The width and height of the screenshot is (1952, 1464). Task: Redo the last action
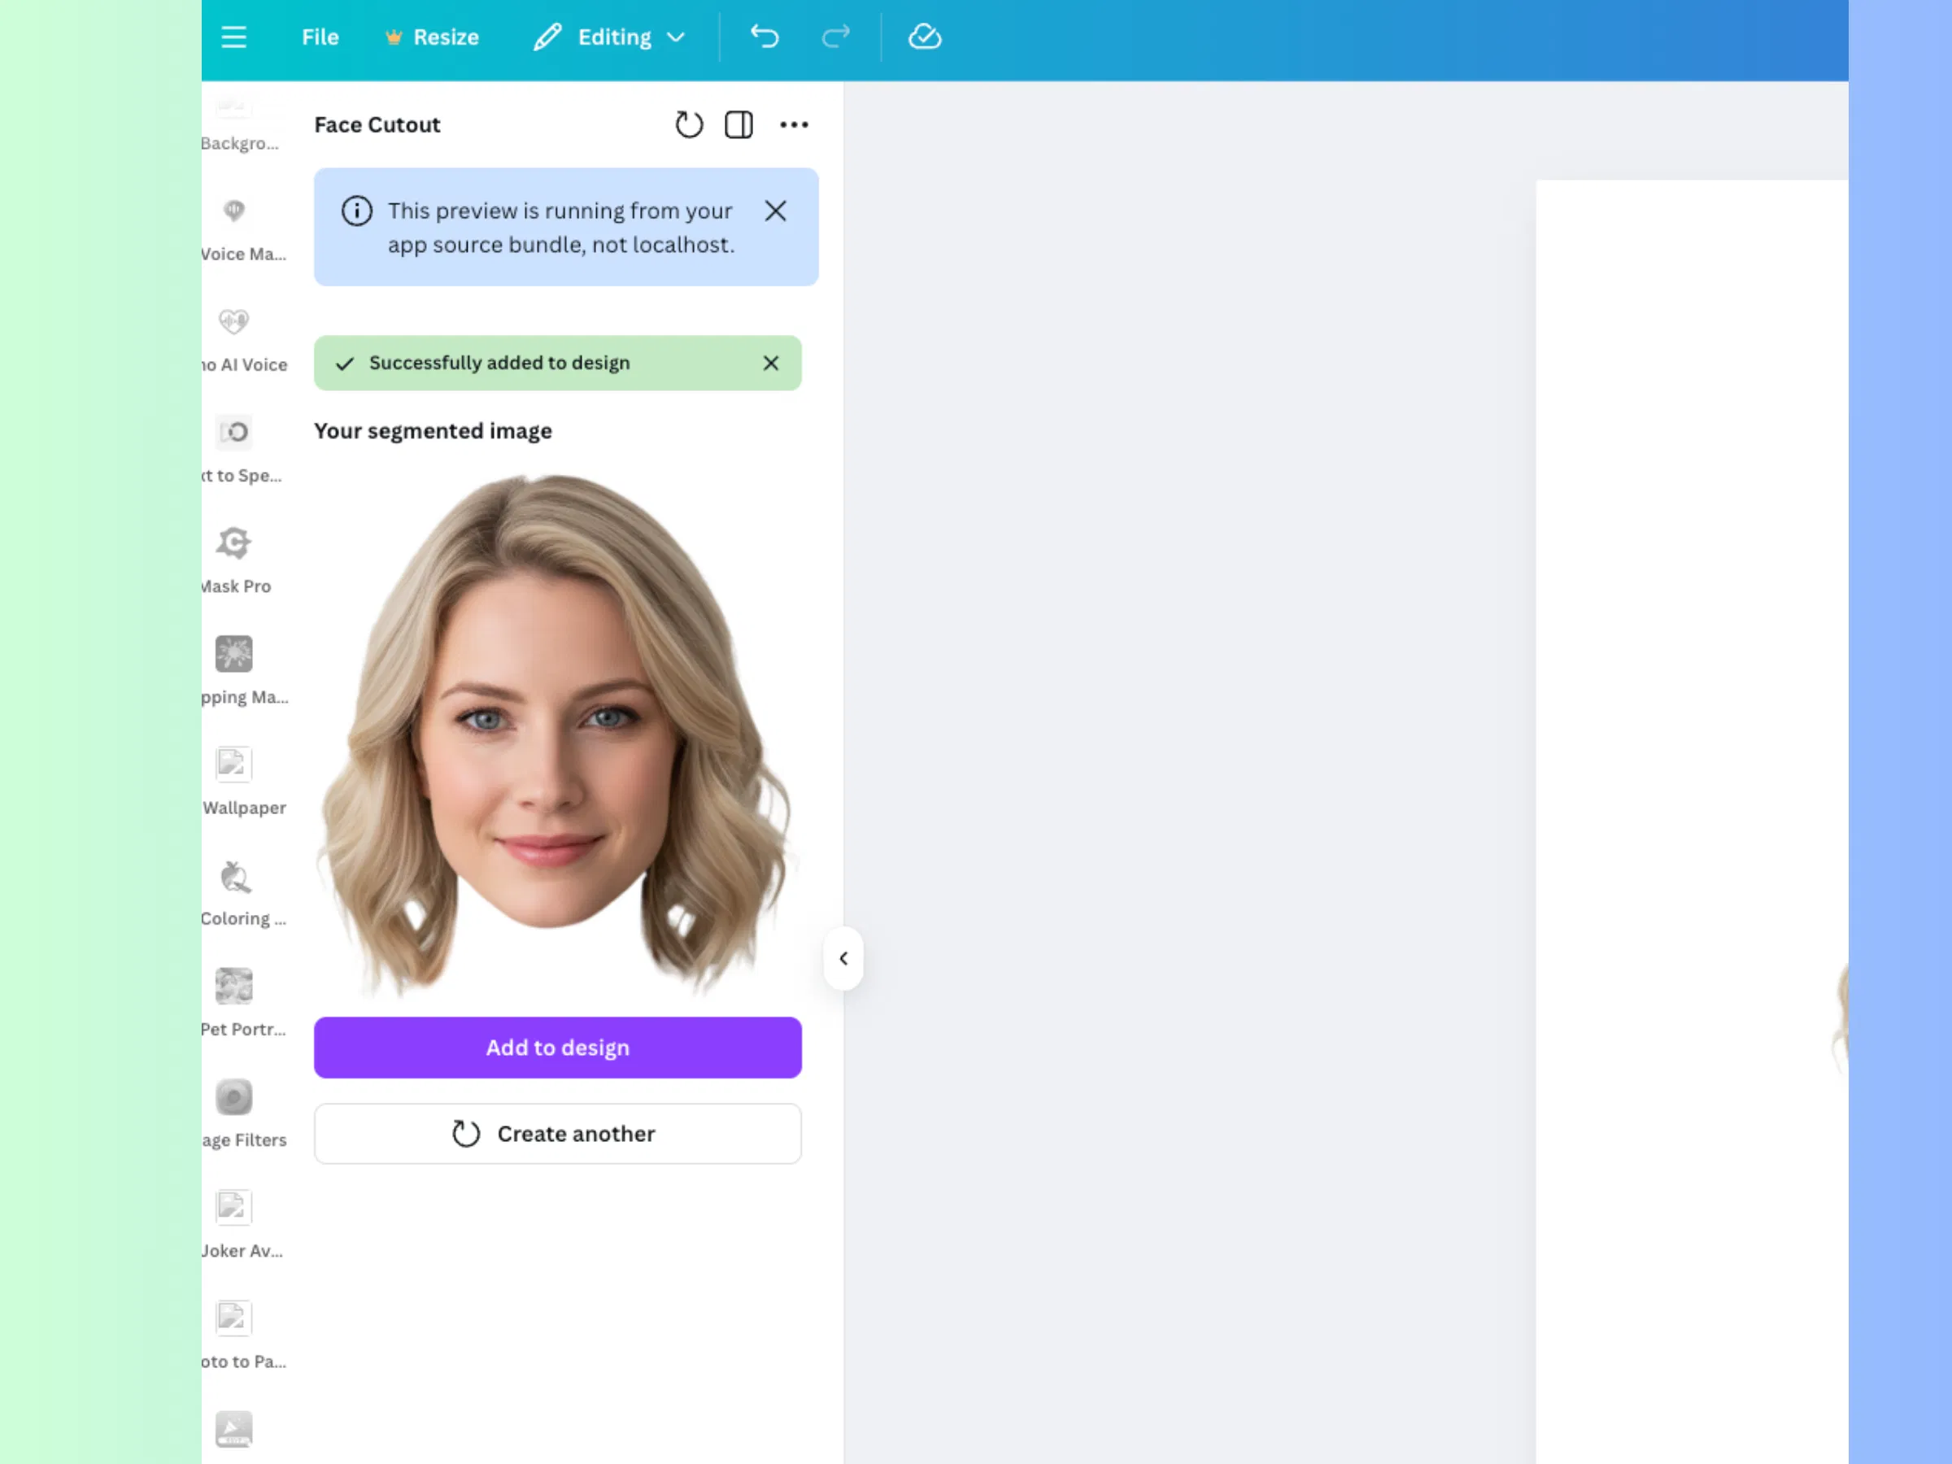click(834, 36)
